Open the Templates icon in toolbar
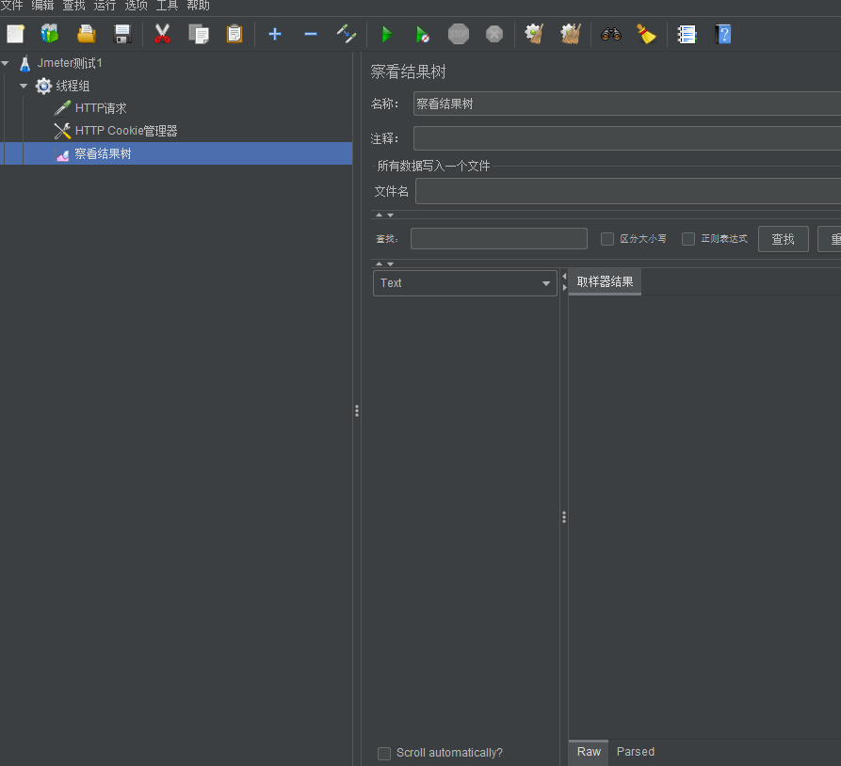The height and width of the screenshot is (766, 841). pos(50,35)
